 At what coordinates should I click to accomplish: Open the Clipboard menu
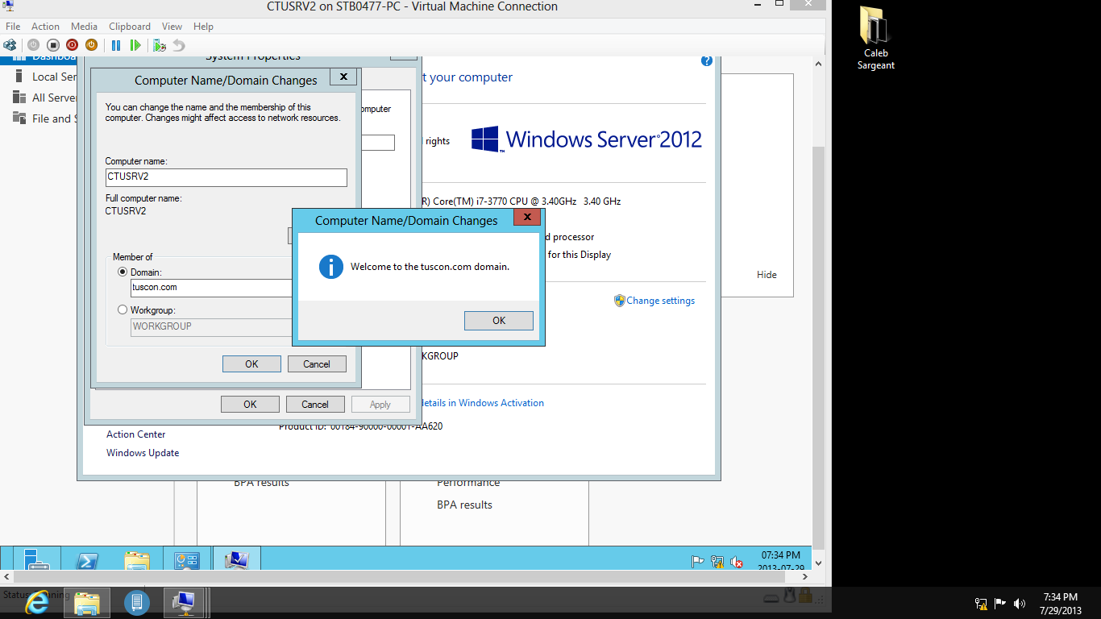130,27
